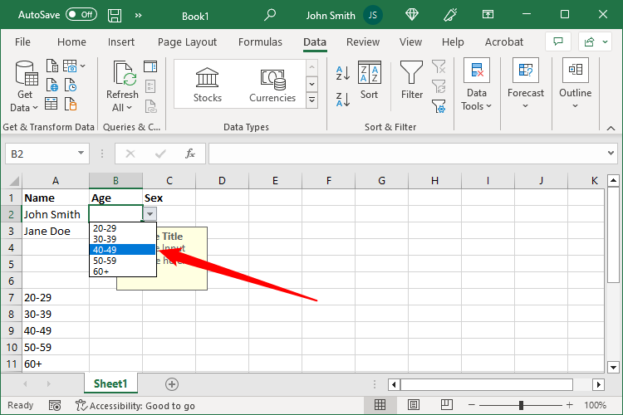This screenshot has width=623, height=415.
Task: Add a new sheet with plus button
Action: 172,383
